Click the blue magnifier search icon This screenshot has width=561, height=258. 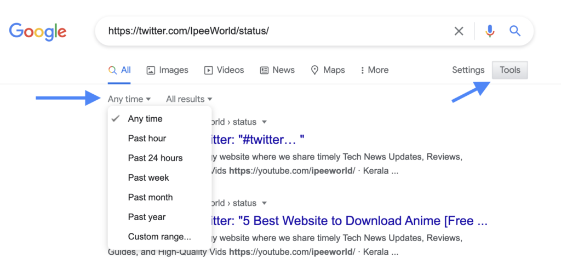coord(514,31)
